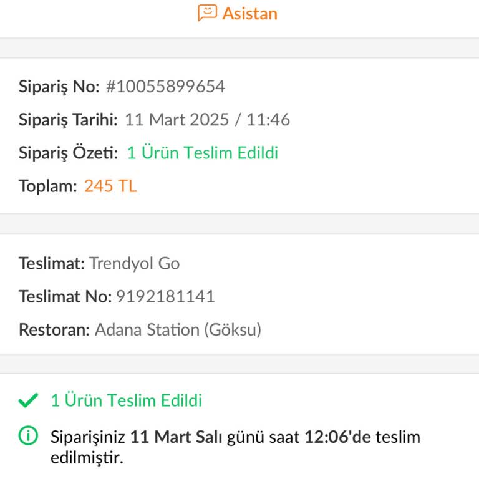Screen dimensions: 479x479
Task: Click the Teslimat No label
Action: click(x=65, y=296)
